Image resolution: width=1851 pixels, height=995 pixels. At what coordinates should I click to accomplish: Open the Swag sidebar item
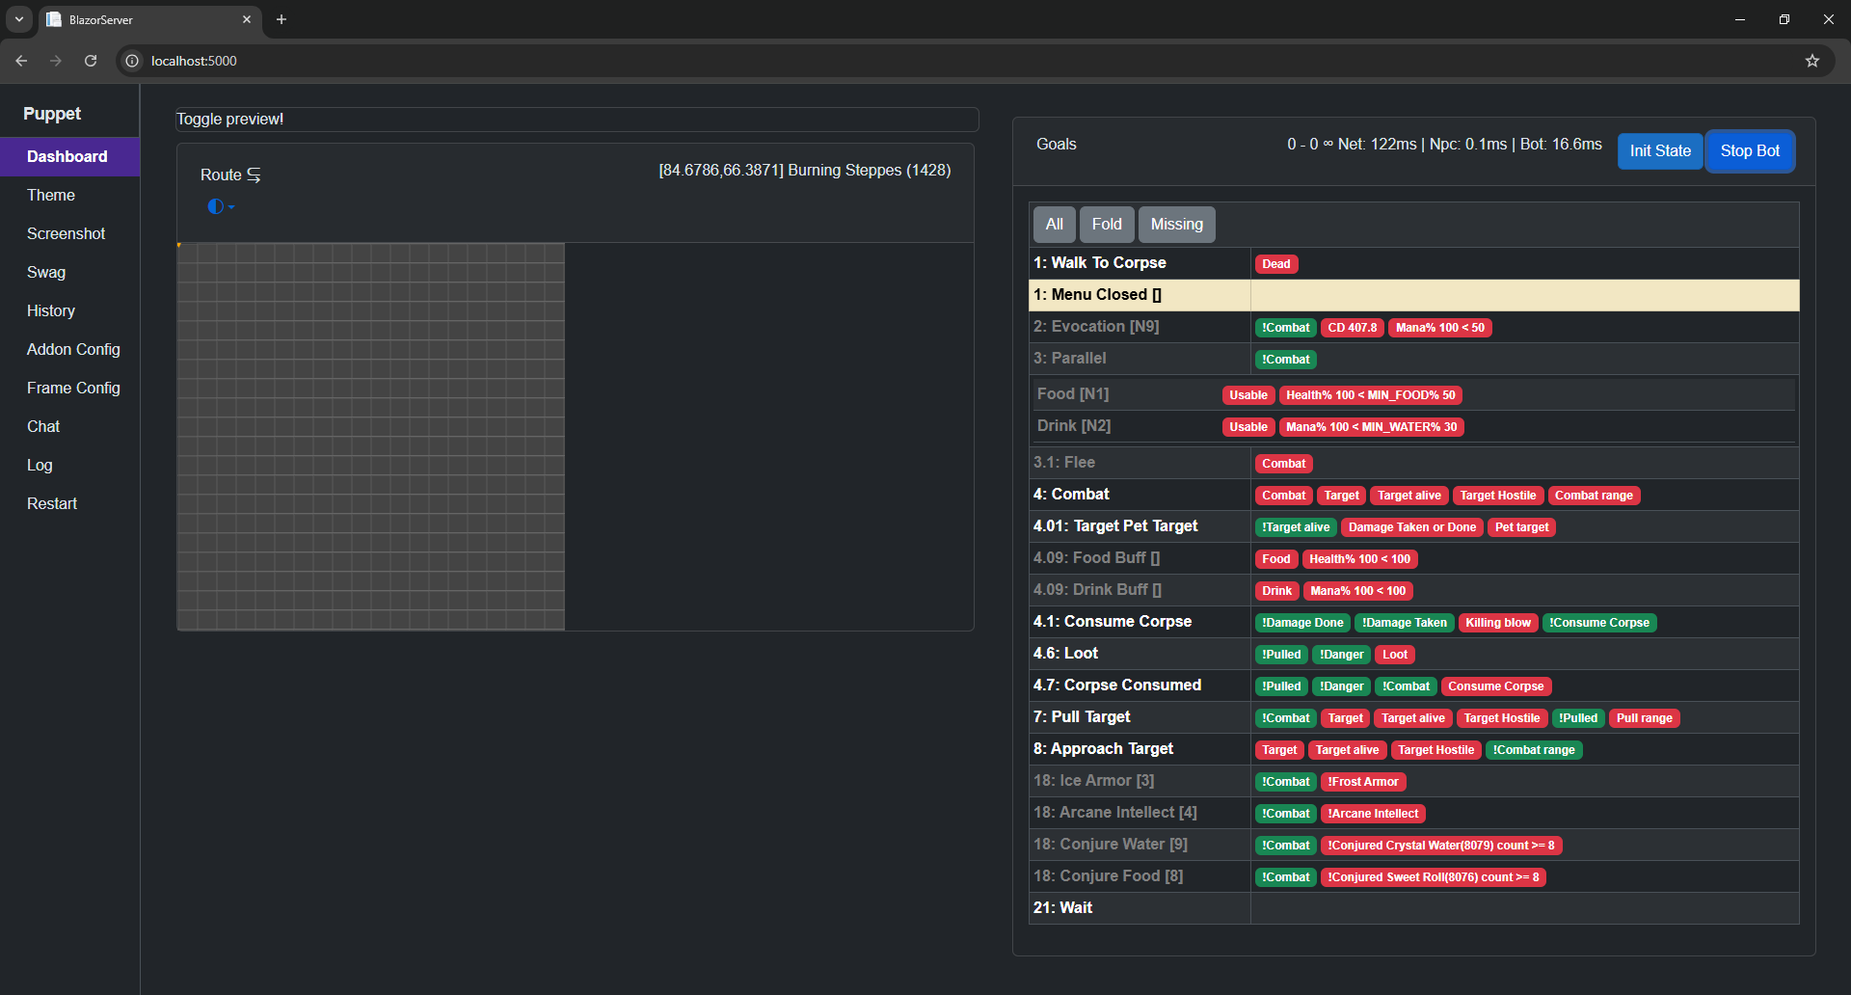(x=69, y=272)
